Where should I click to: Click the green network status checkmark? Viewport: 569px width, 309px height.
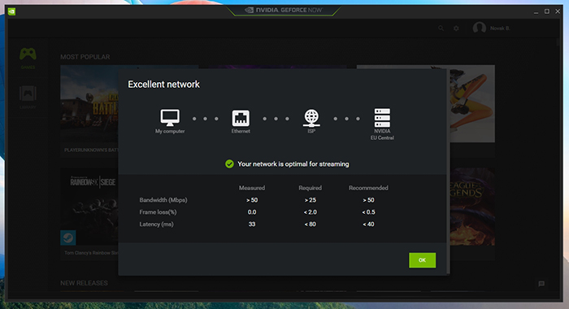229,164
